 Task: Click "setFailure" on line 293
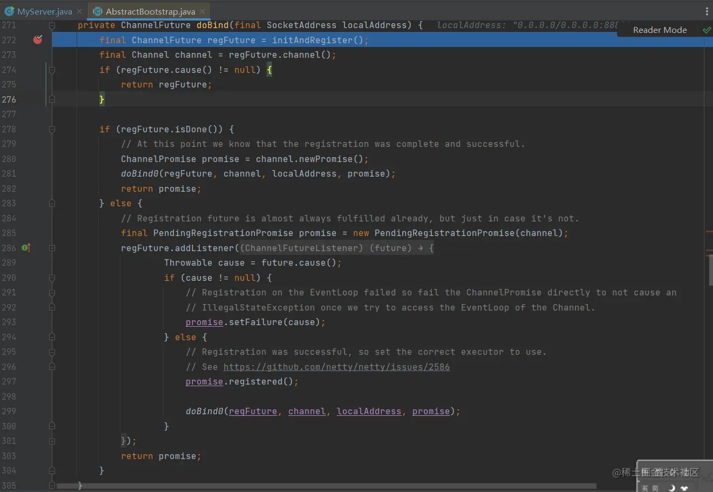tap(255, 322)
